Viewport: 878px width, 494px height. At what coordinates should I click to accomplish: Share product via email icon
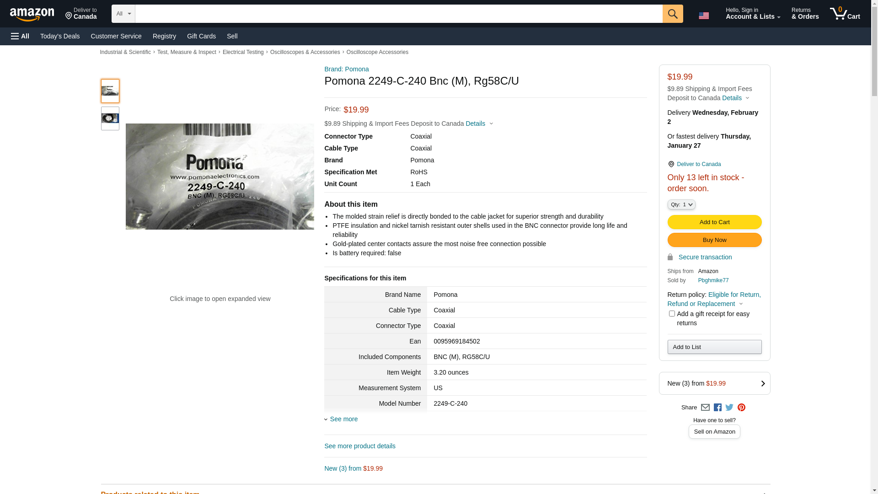coord(705,407)
